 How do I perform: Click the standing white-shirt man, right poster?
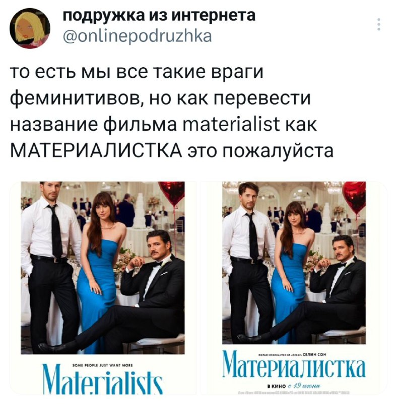tap(248, 260)
